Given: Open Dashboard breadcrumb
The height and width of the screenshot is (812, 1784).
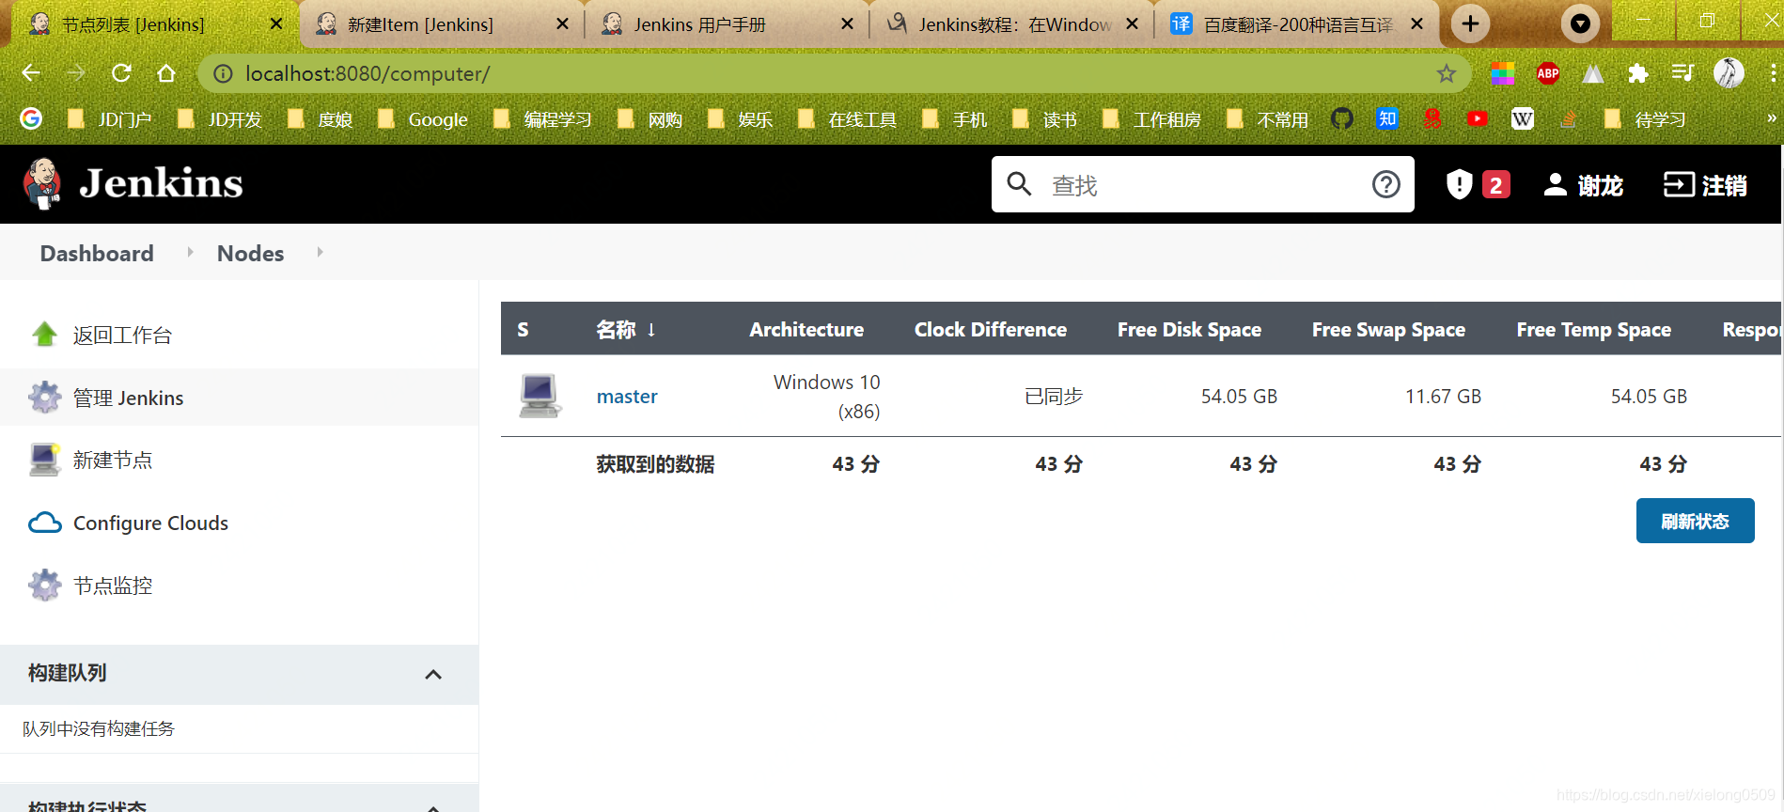Looking at the screenshot, I should point(97,253).
